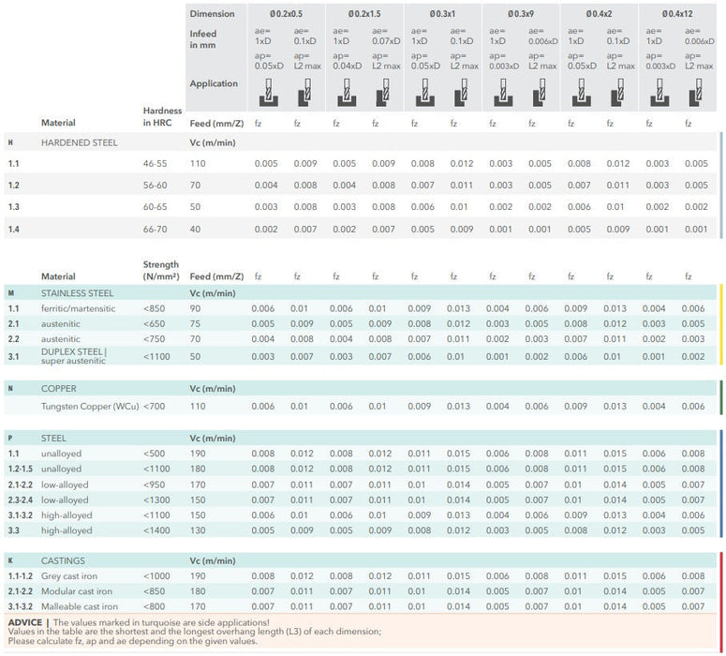Select the Ø0.4x2 dimension column header
This screenshot has width=726, height=656.
(597, 14)
